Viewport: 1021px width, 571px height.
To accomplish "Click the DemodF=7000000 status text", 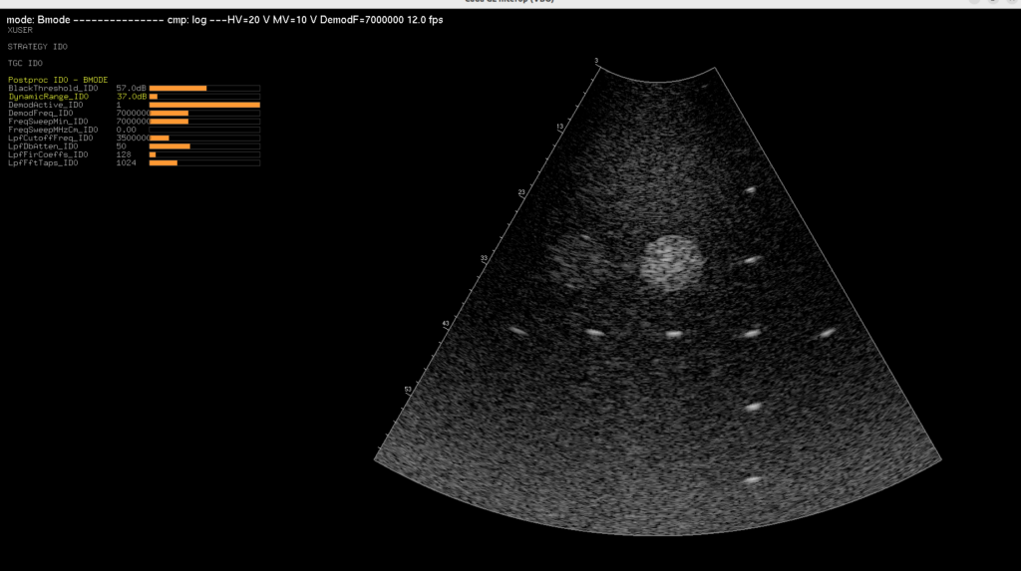I will click(362, 20).
